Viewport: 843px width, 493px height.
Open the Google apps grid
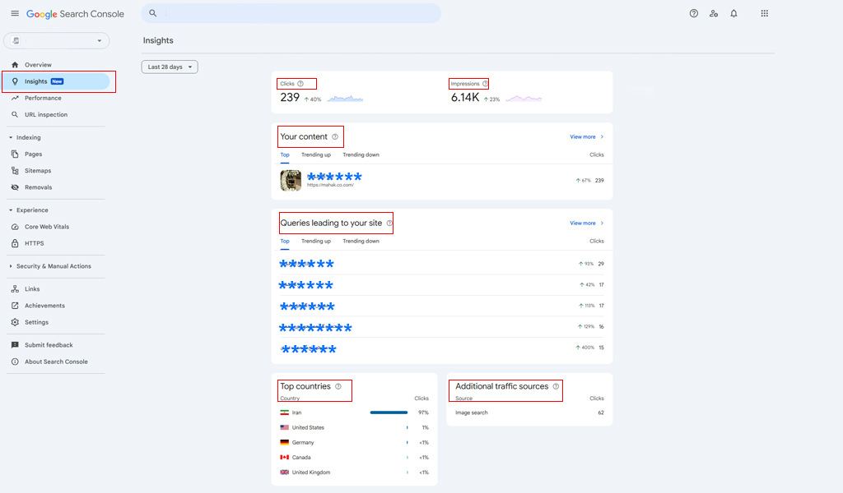pos(765,14)
